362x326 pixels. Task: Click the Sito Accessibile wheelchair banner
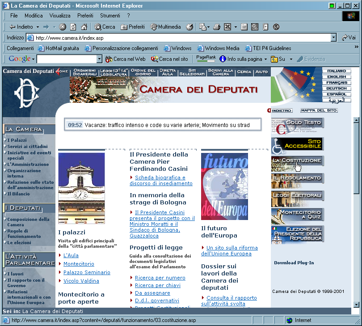click(x=297, y=145)
